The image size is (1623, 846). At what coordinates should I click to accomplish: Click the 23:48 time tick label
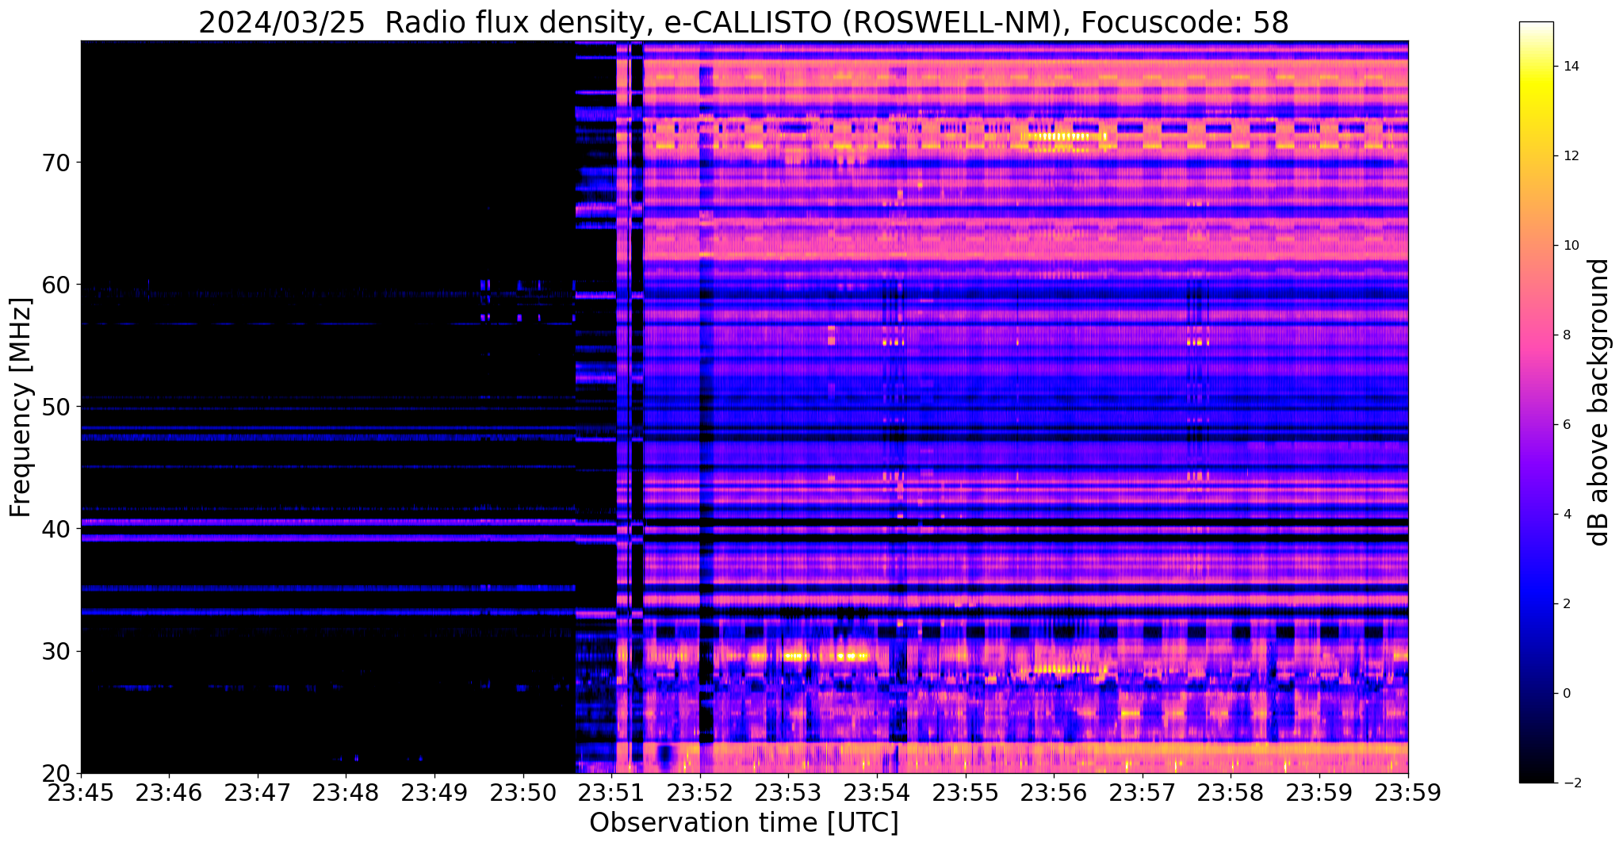click(346, 791)
